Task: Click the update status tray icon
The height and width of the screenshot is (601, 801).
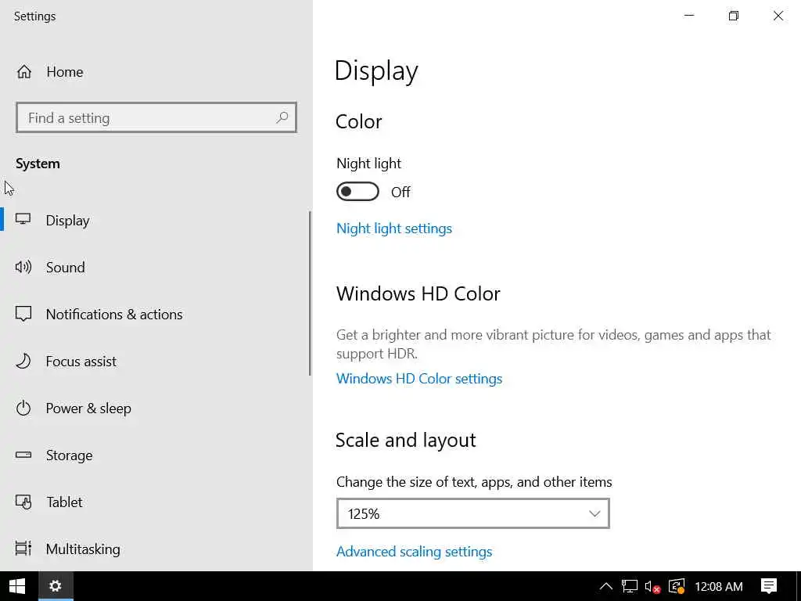Action: [x=677, y=586]
